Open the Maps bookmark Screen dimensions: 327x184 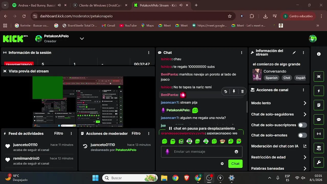[147, 26]
